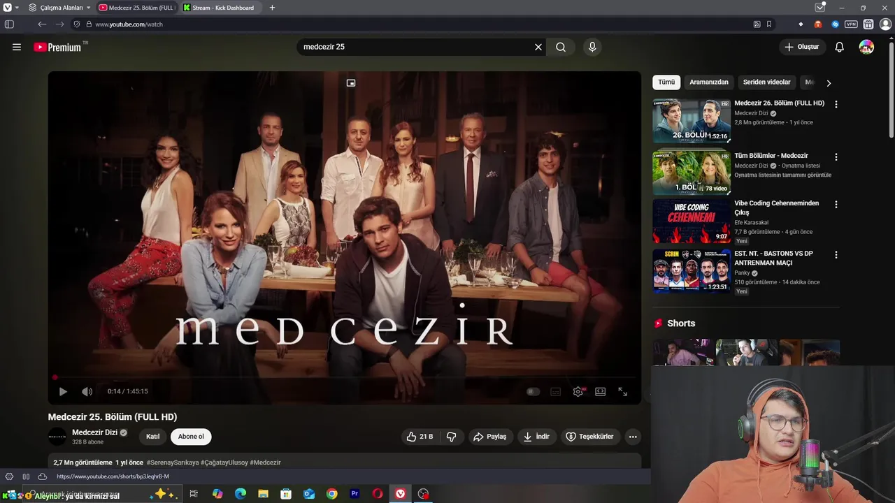Toggle the autoplay switch in player
895x503 pixels.
click(x=533, y=392)
